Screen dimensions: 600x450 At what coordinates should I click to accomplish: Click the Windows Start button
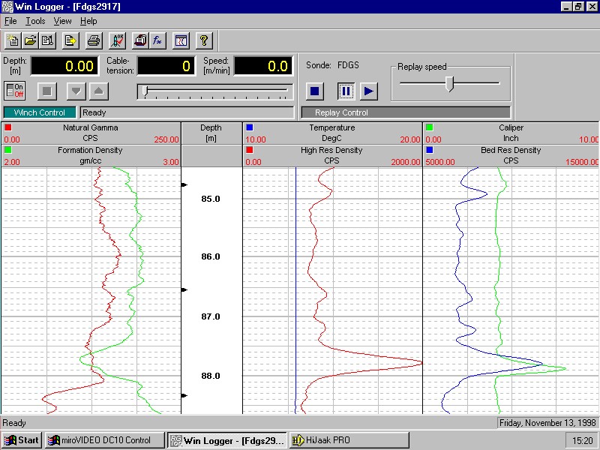pos(22,440)
